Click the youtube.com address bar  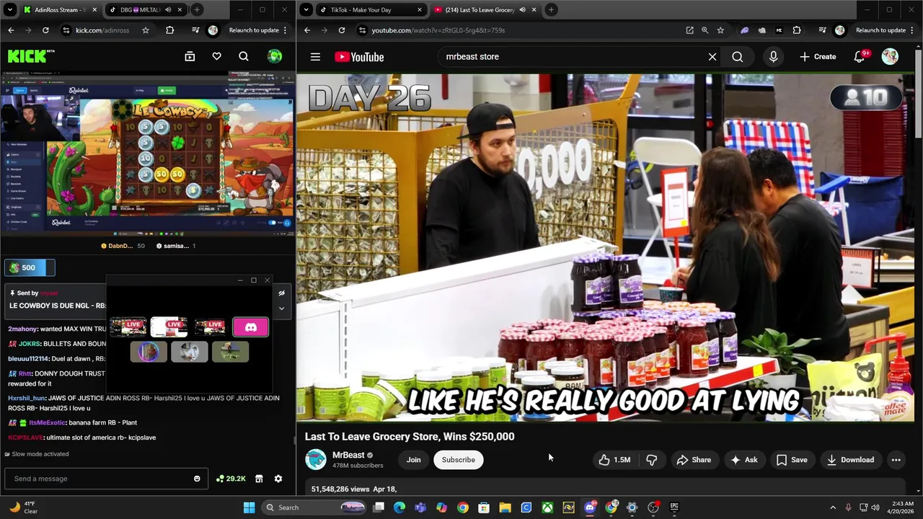point(519,30)
